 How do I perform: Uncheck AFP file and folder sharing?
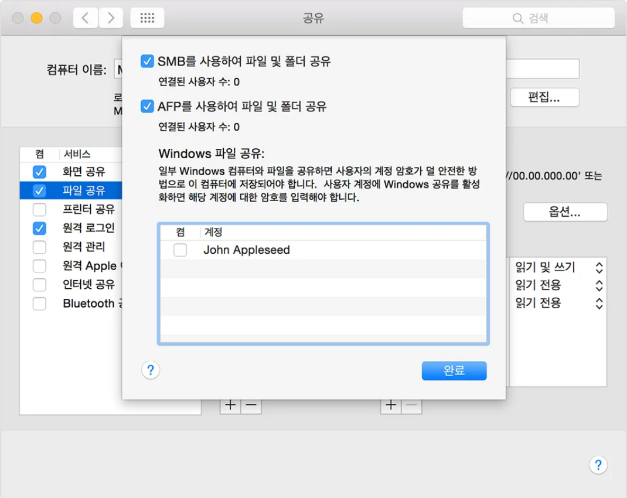click(148, 107)
